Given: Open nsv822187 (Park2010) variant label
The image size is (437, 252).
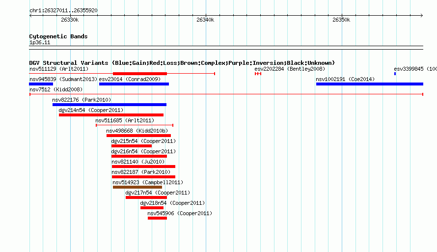Looking at the screenshot, I should tap(141, 172).
